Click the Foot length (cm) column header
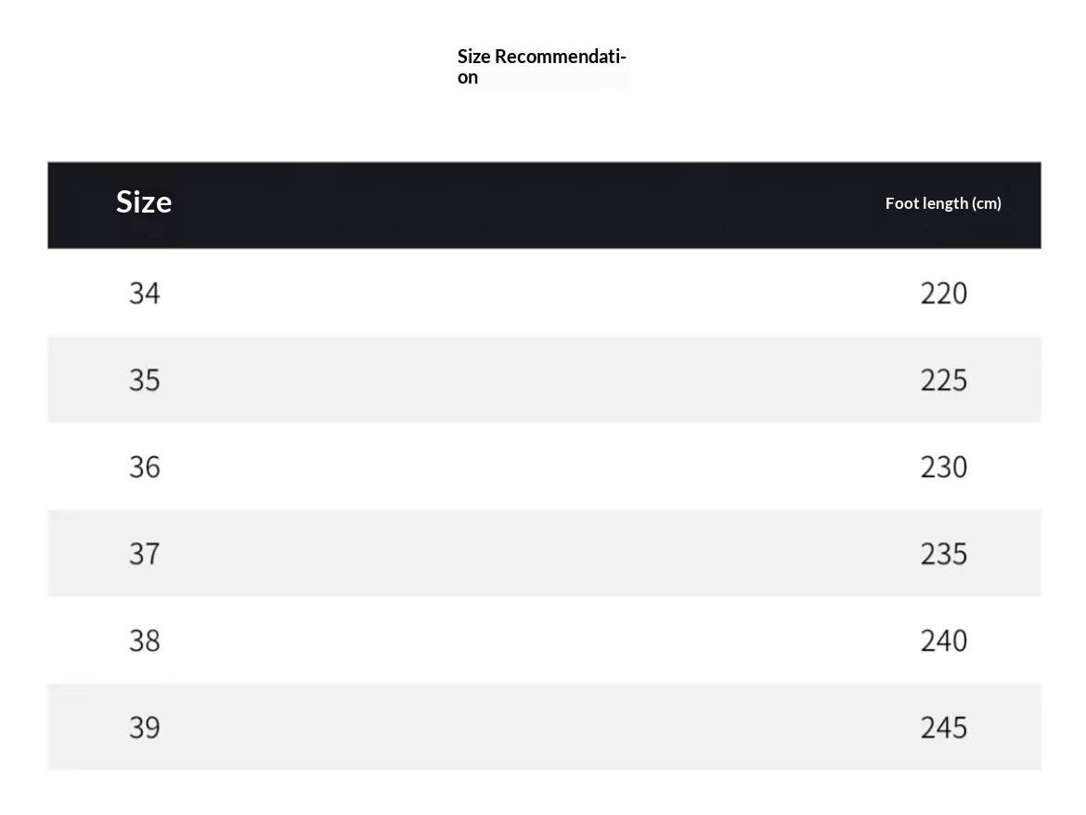The image size is (1086, 815). coord(943,203)
